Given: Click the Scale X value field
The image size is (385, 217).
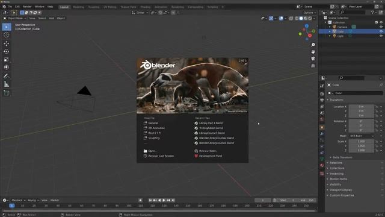Looking at the screenshot, I should (x=361, y=142).
